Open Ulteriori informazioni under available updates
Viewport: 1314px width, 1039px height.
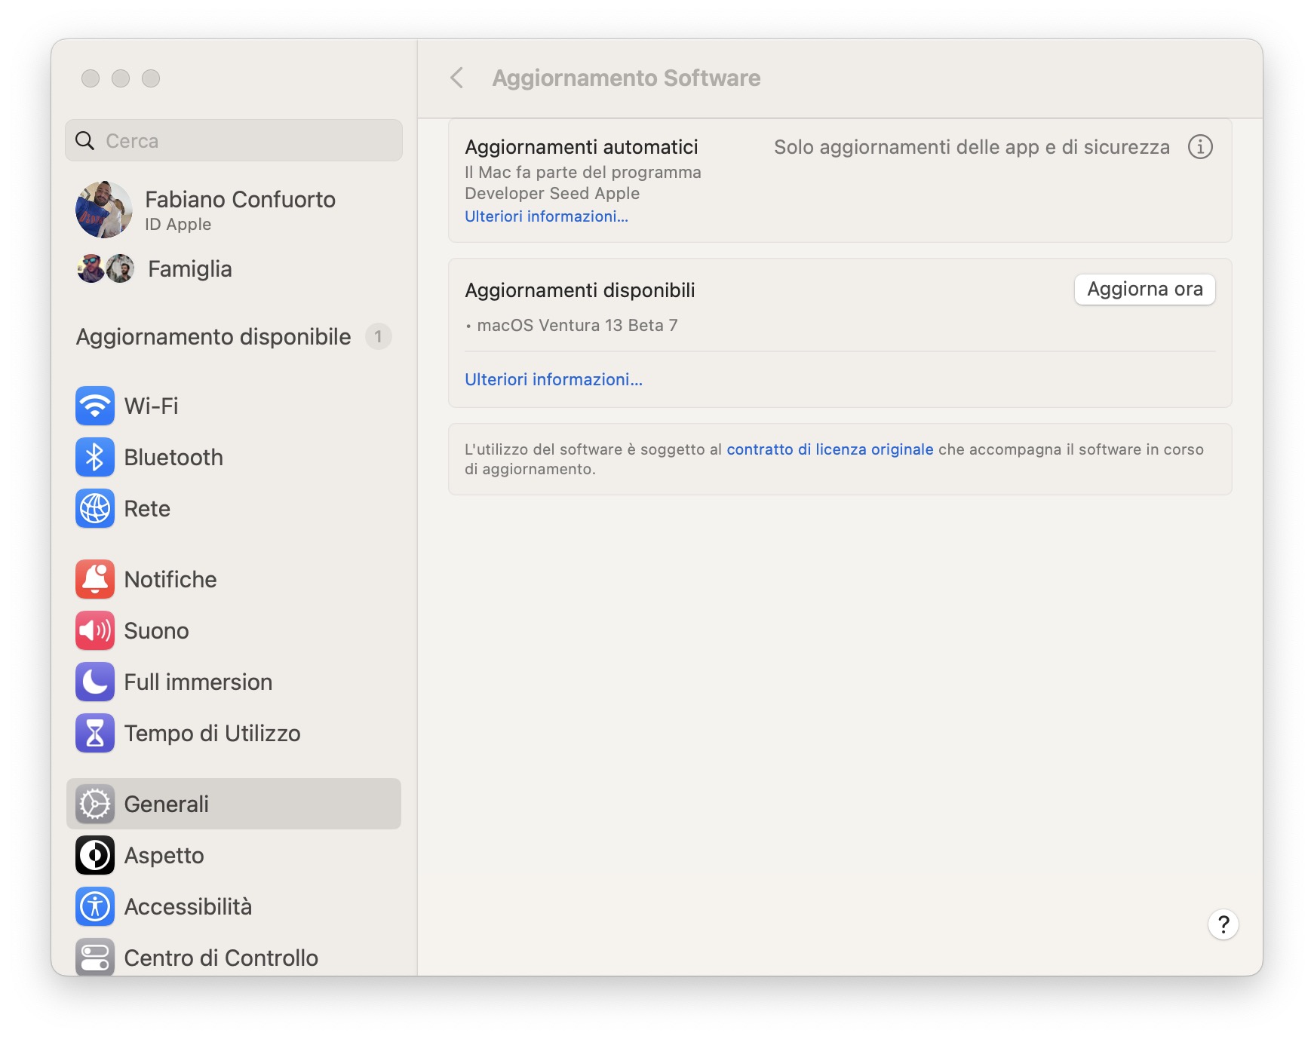[x=554, y=379]
